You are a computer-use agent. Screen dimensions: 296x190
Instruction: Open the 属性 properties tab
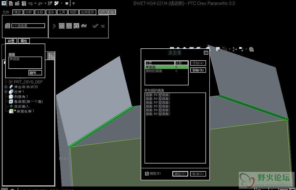click(x=24, y=41)
